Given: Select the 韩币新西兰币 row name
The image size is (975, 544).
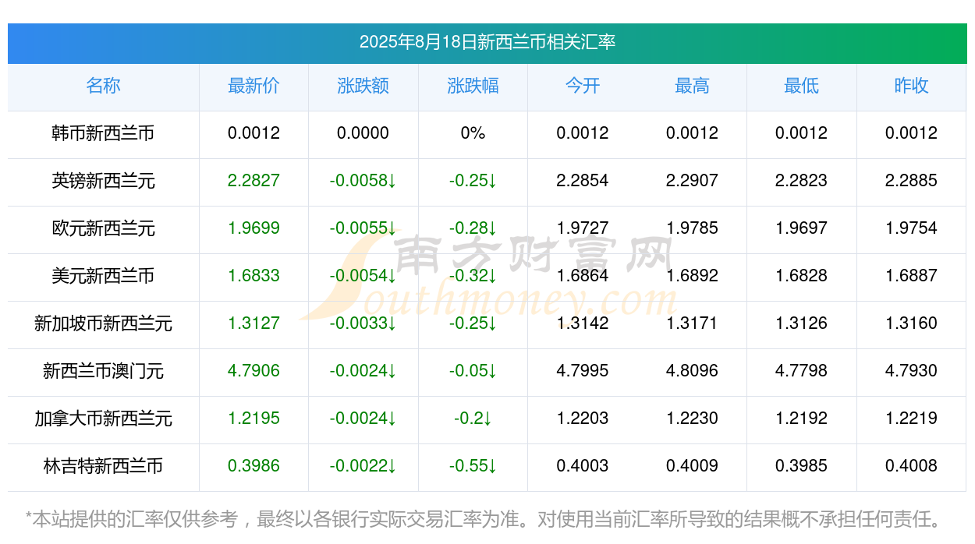Looking at the screenshot, I should point(103,133).
